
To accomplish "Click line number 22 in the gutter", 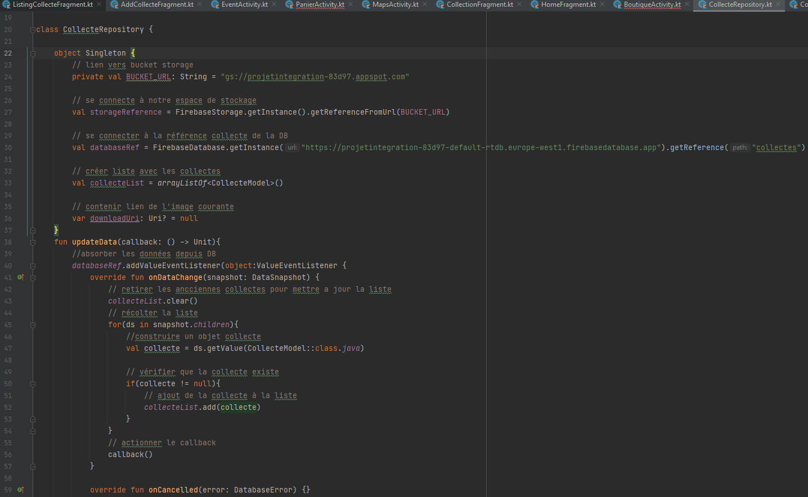I will coord(8,53).
